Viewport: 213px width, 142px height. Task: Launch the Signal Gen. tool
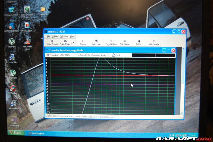click(111, 42)
